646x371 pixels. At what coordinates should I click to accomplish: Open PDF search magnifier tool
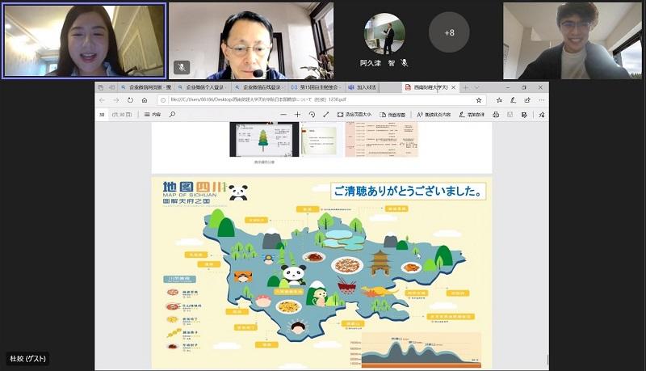(x=172, y=114)
